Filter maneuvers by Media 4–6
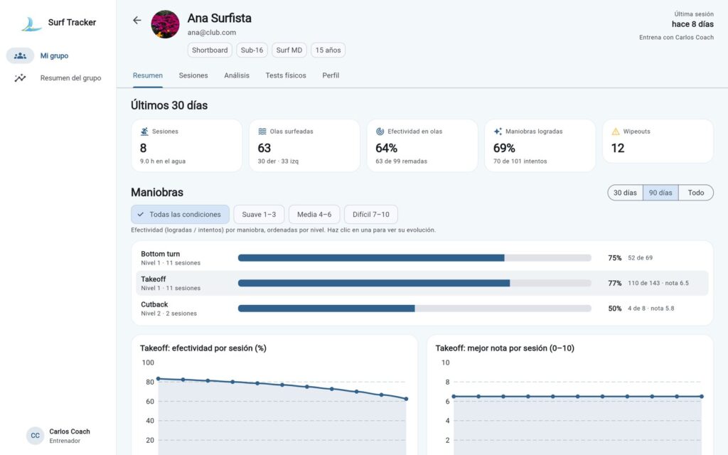This screenshot has height=455, width=728. [314, 215]
